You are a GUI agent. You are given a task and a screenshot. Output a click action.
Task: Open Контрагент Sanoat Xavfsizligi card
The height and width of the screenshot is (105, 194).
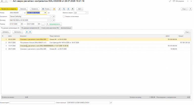coord(54,16)
